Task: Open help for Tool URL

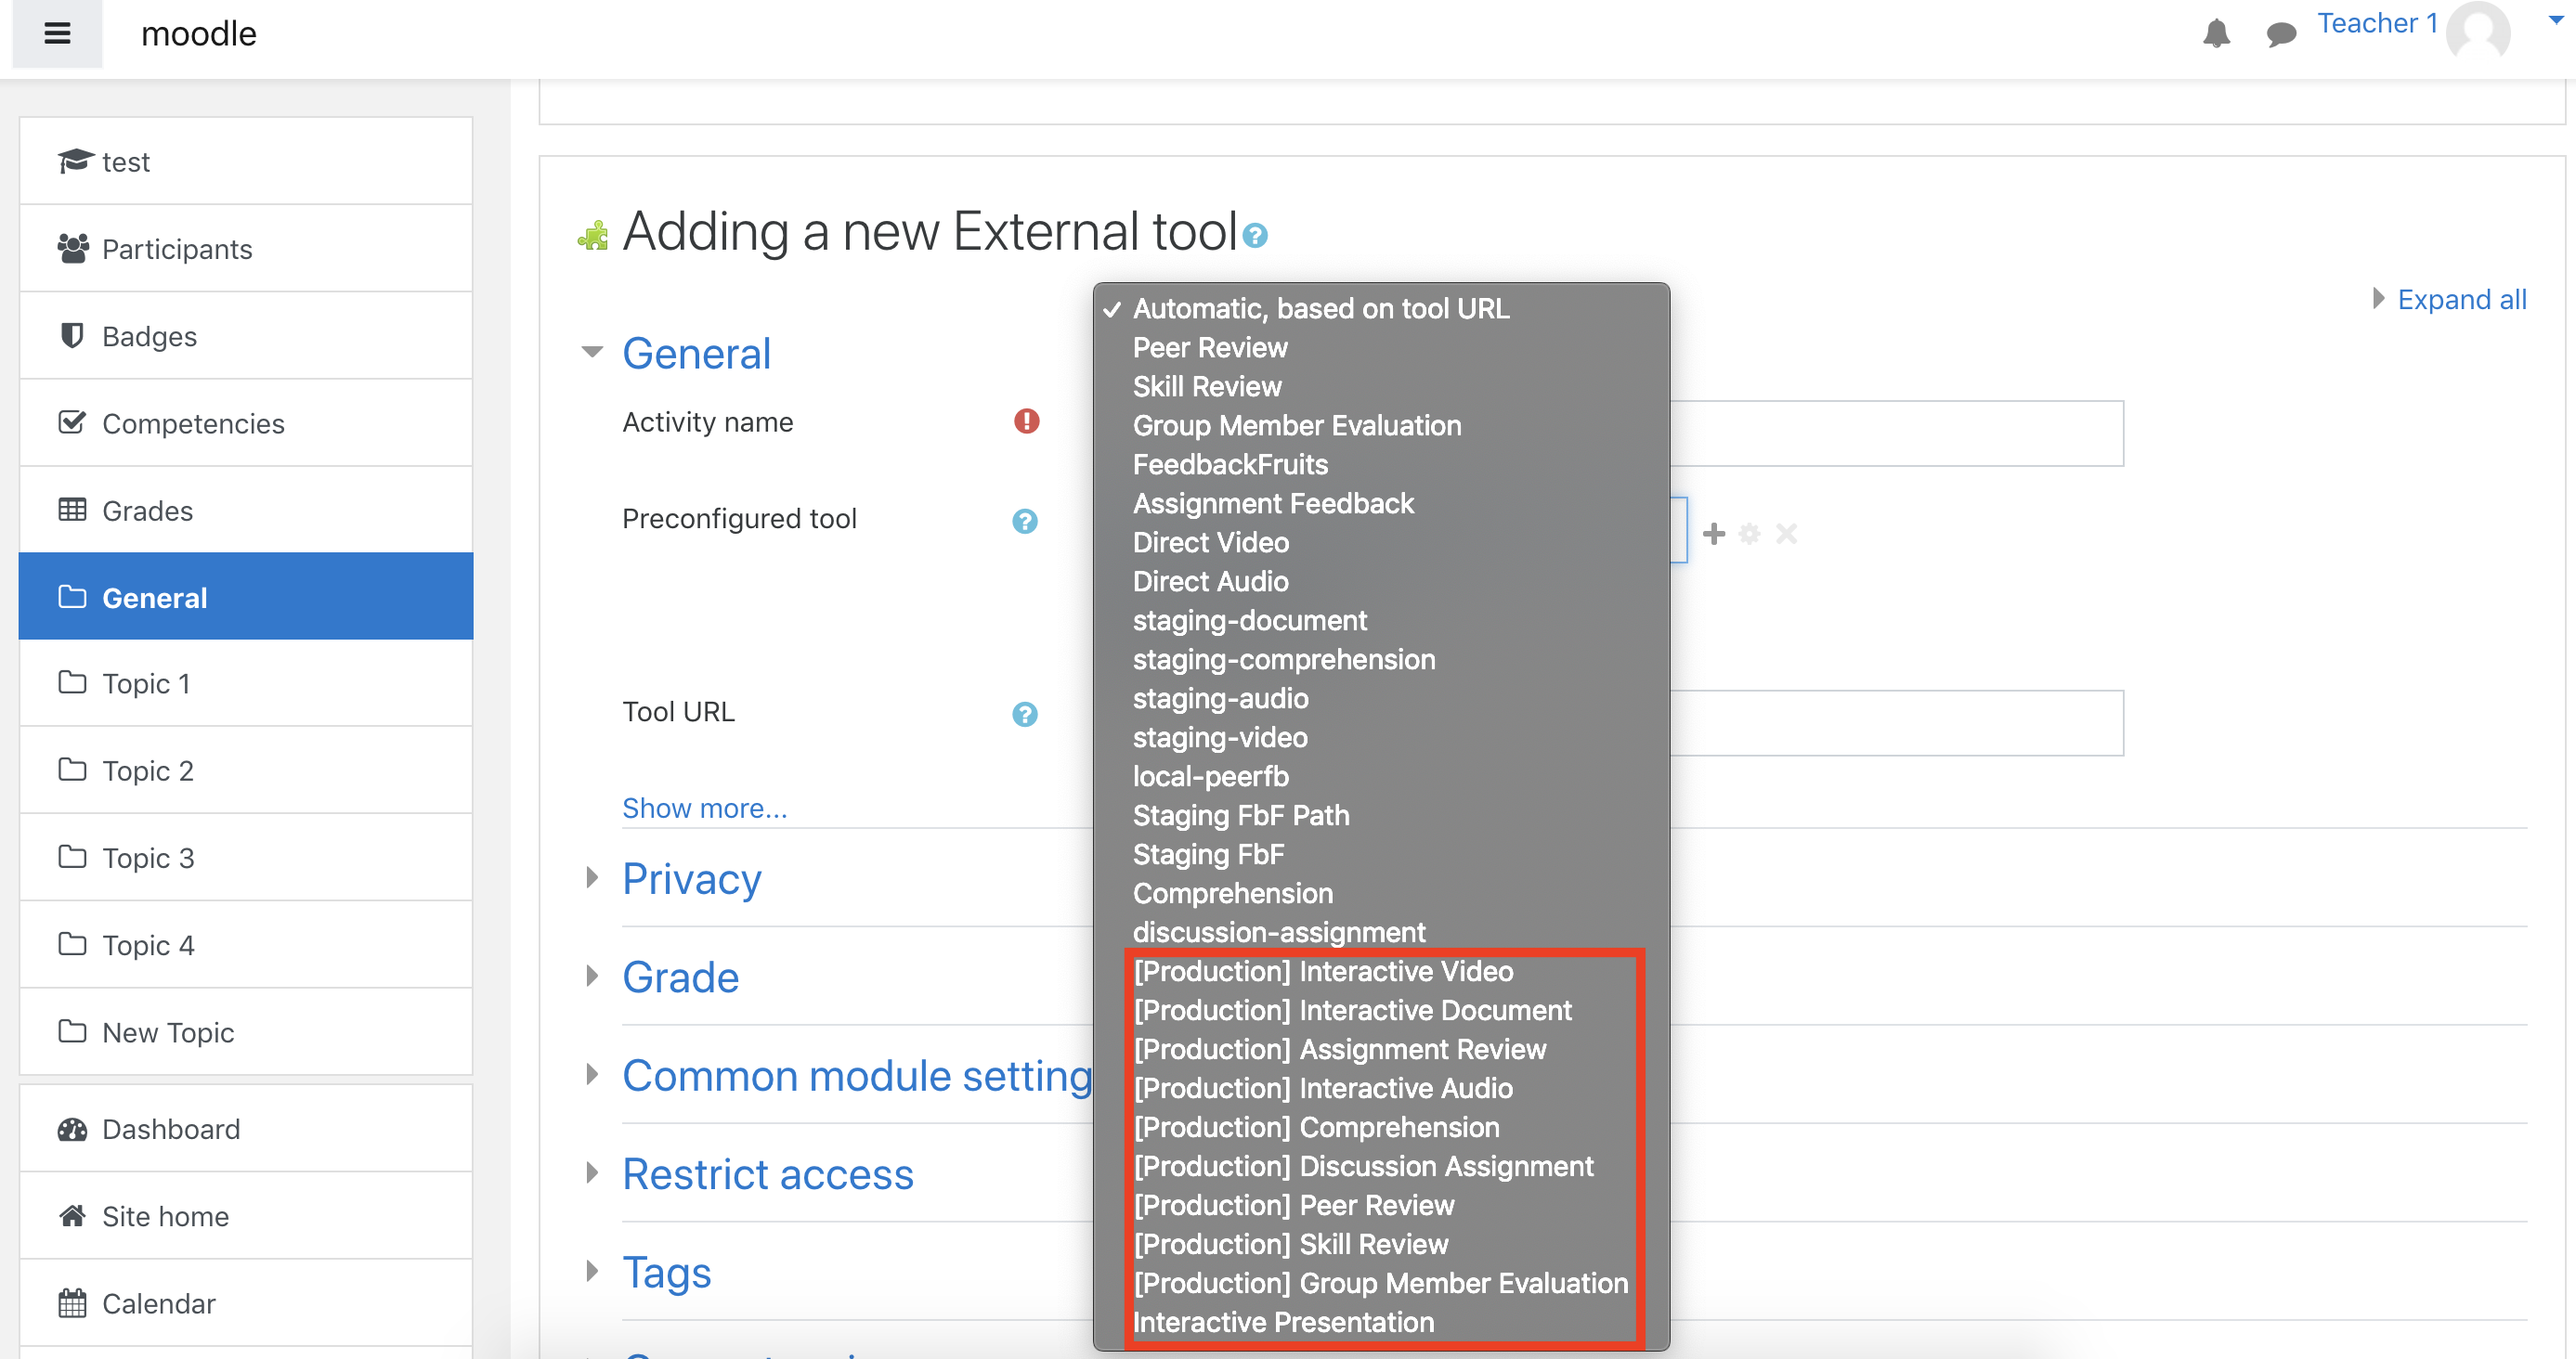Action: [1024, 714]
